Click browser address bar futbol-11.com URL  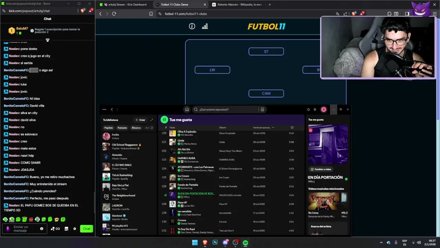coord(186,14)
